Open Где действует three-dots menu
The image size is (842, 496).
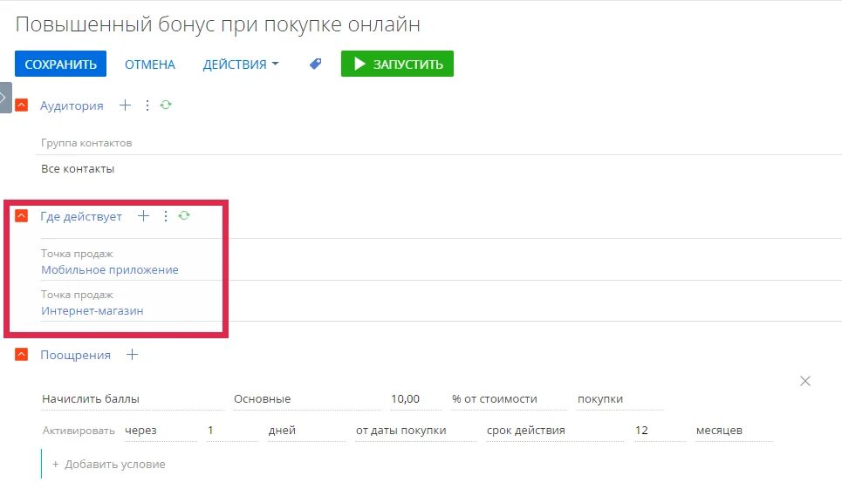[166, 216]
